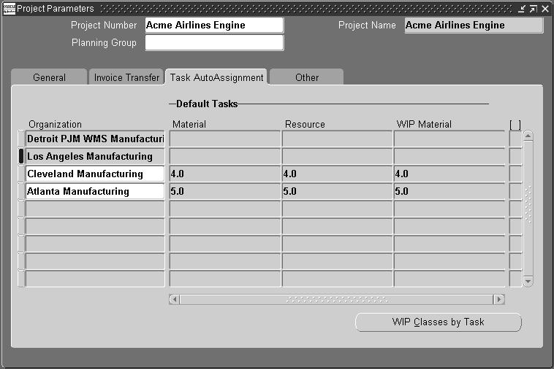Click the record indicator for Cleveland row
Viewport: 554px width, 369px height.
coord(21,174)
